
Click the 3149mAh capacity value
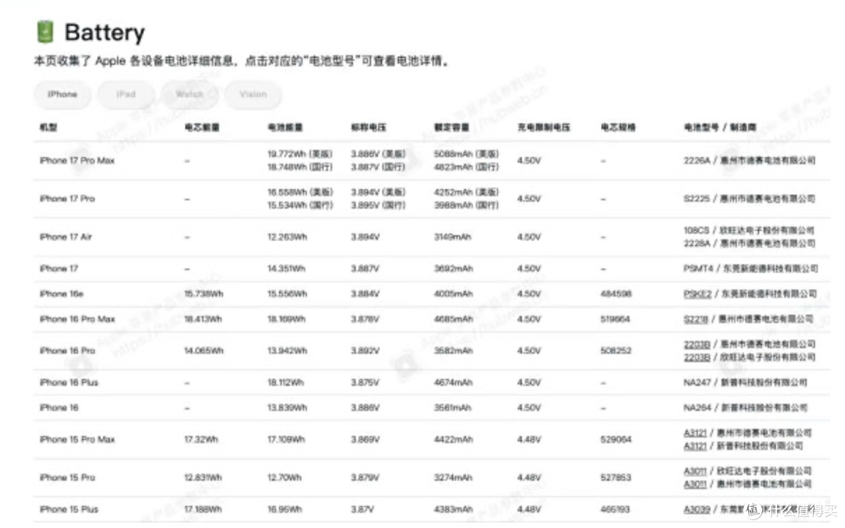coord(453,236)
